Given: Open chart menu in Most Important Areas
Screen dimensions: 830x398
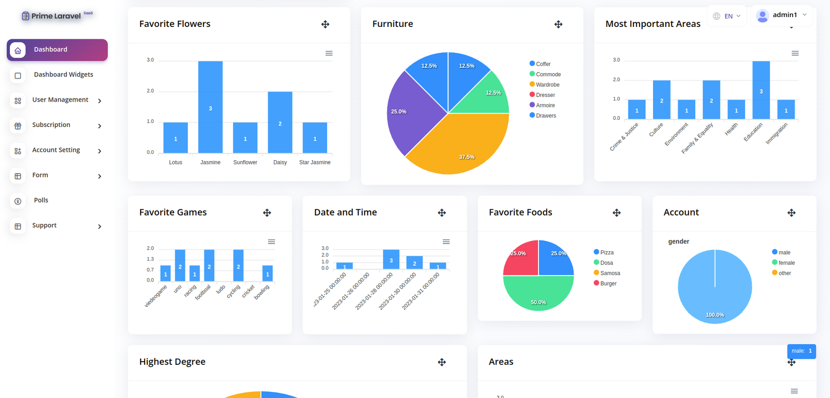Looking at the screenshot, I should pyautogui.click(x=795, y=53).
